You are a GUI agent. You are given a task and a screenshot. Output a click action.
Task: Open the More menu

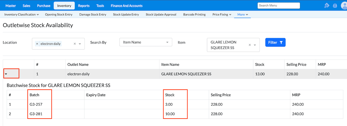point(242,14)
